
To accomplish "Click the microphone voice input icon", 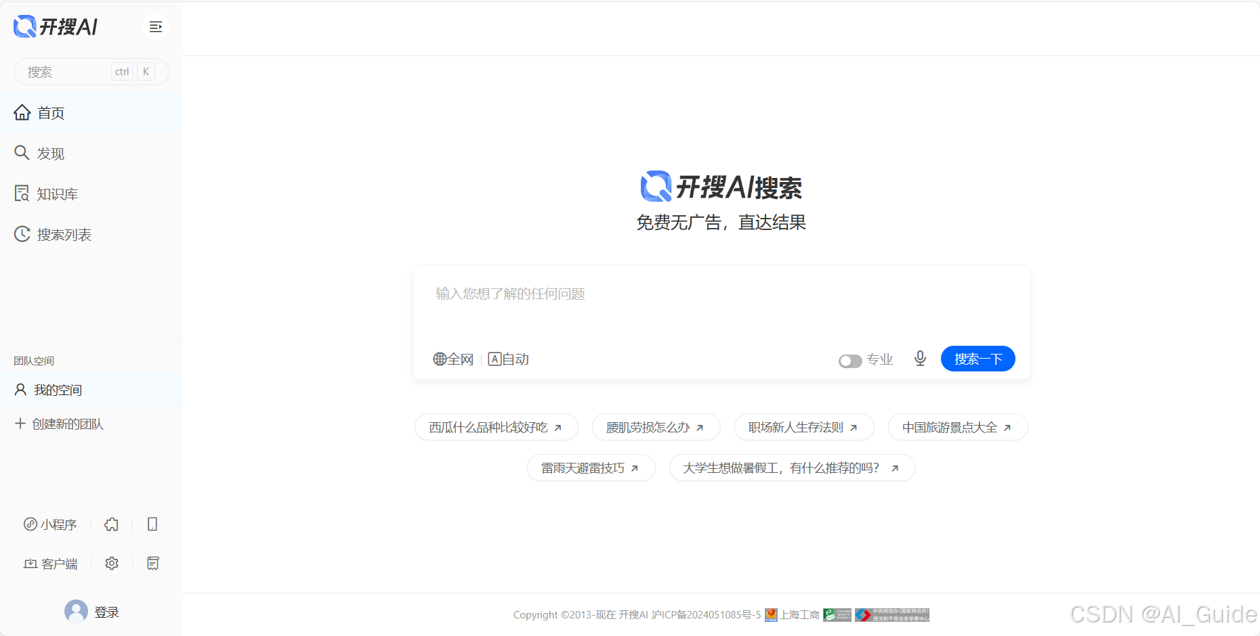I will pos(920,359).
